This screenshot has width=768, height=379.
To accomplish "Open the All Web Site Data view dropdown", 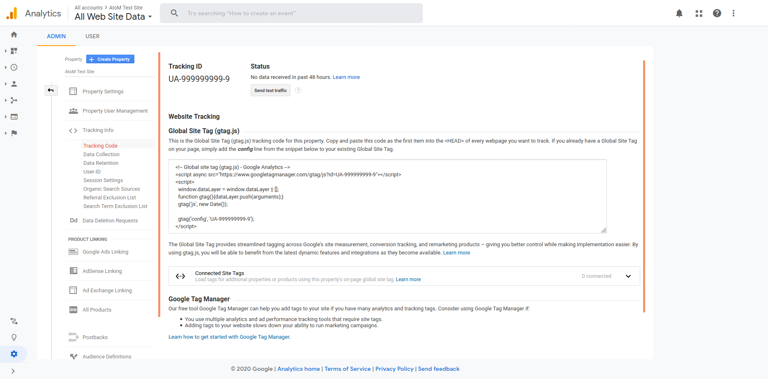I will (x=113, y=16).
